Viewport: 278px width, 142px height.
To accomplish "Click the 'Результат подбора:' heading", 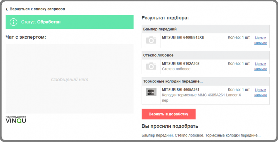I will point(165,18).
